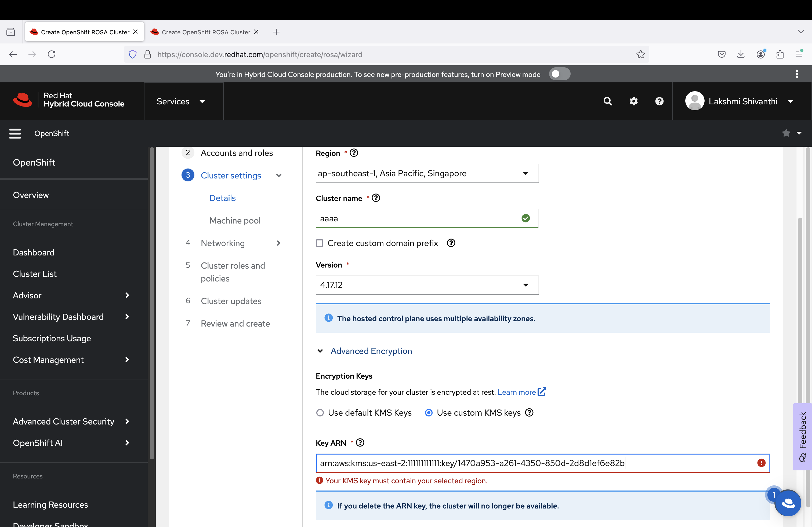Click help icon next to Key ARN
Viewport: 812px width, 527px height.
(360, 442)
